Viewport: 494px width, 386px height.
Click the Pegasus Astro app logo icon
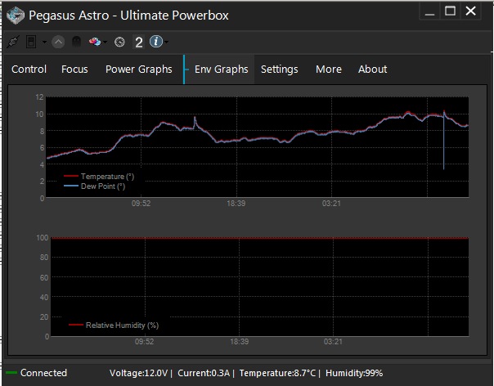click(x=16, y=15)
